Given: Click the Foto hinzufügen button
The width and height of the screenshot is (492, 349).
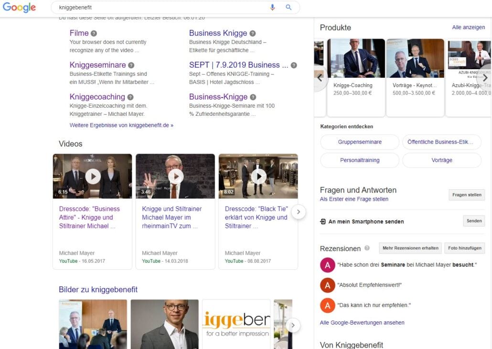Looking at the screenshot, I should (x=465, y=248).
